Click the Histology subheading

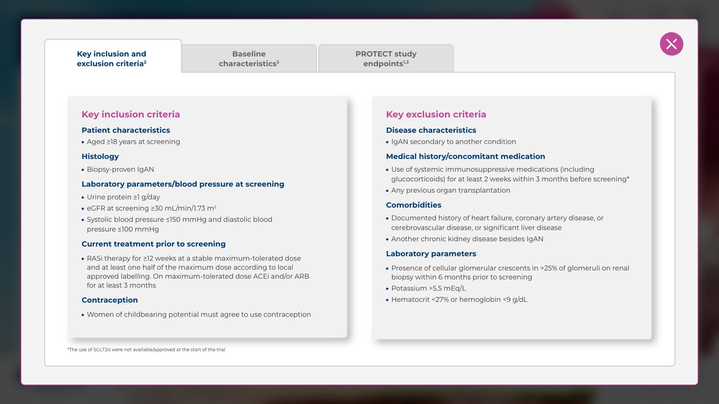(100, 156)
